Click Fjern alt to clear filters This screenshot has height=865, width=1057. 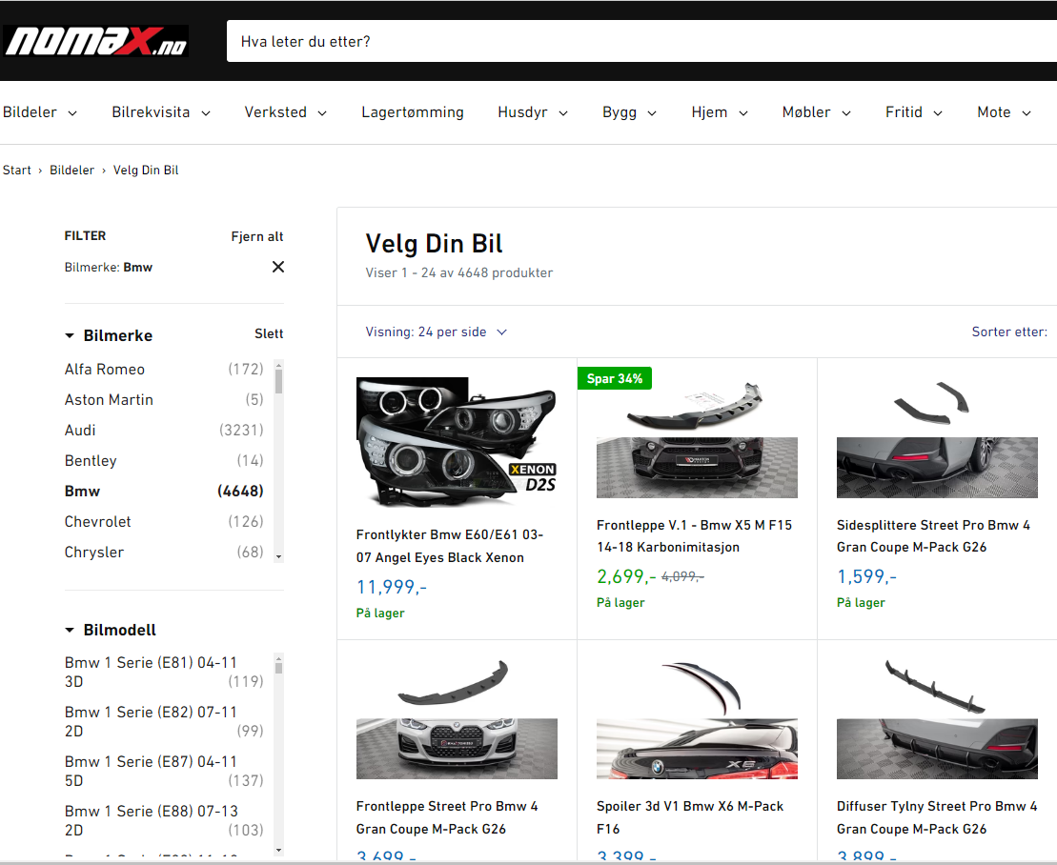point(256,236)
